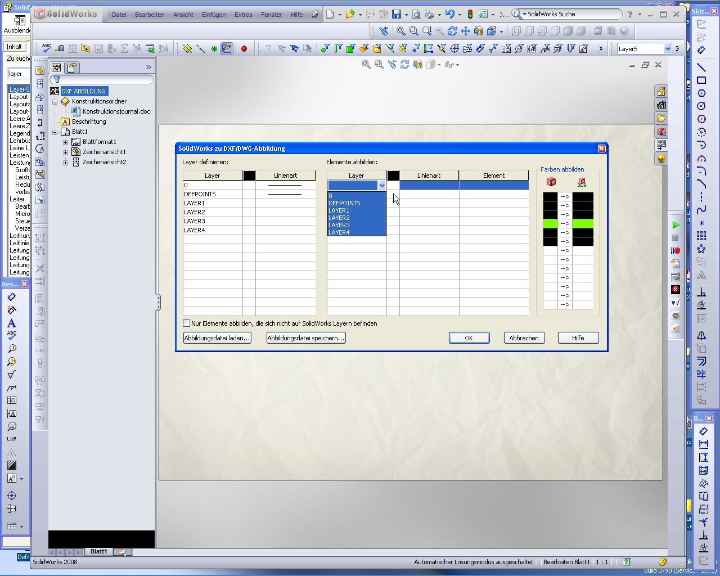
Task: Expand the Zeichenansicht2 tree node
Action: click(x=65, y=163)
